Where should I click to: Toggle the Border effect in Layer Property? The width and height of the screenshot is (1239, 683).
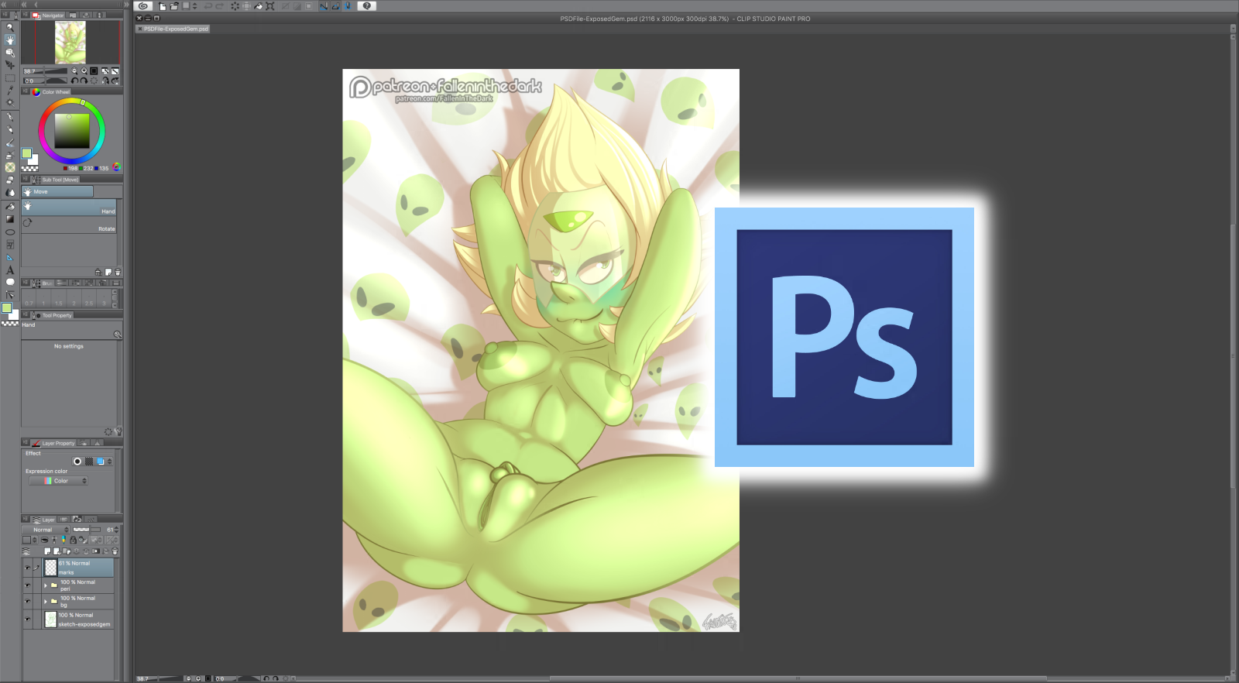coord(77,462)
